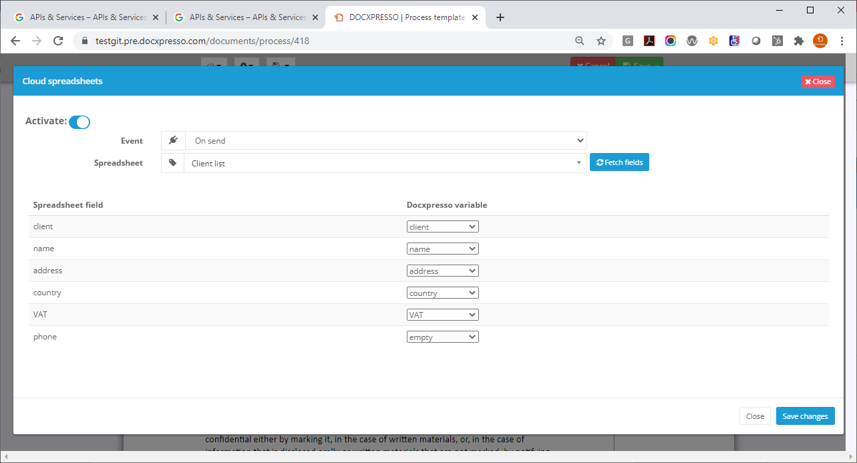Click the 'Spreadsheet field' column header
The width and height of the screenshot is (857, 463).
pos(68,205)
